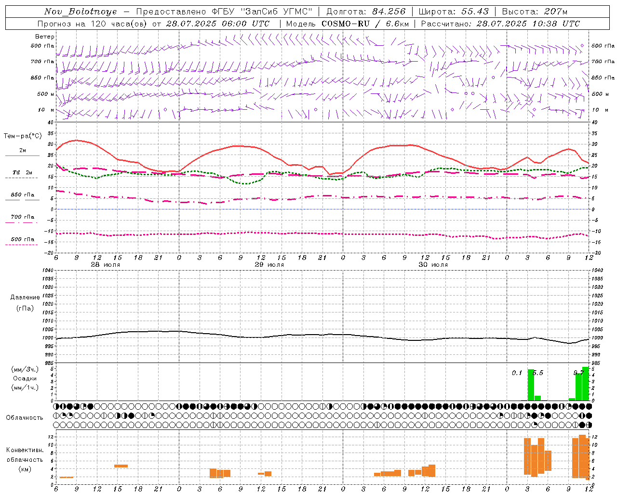Click the Облачность cloud cover label
Viewport: 617px width, 493px height.
[x=25, y=418]
